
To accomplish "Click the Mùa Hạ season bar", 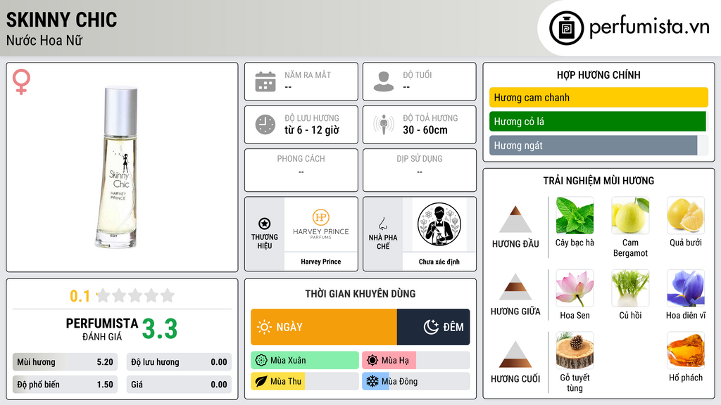I will point(416,361).
